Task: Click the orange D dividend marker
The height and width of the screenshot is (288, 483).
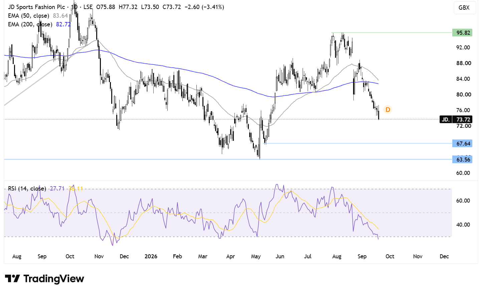Action: tap(387, 109)
